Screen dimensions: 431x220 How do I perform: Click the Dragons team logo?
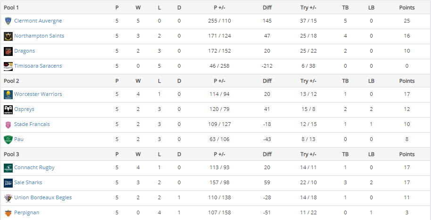tap(8, 51)
